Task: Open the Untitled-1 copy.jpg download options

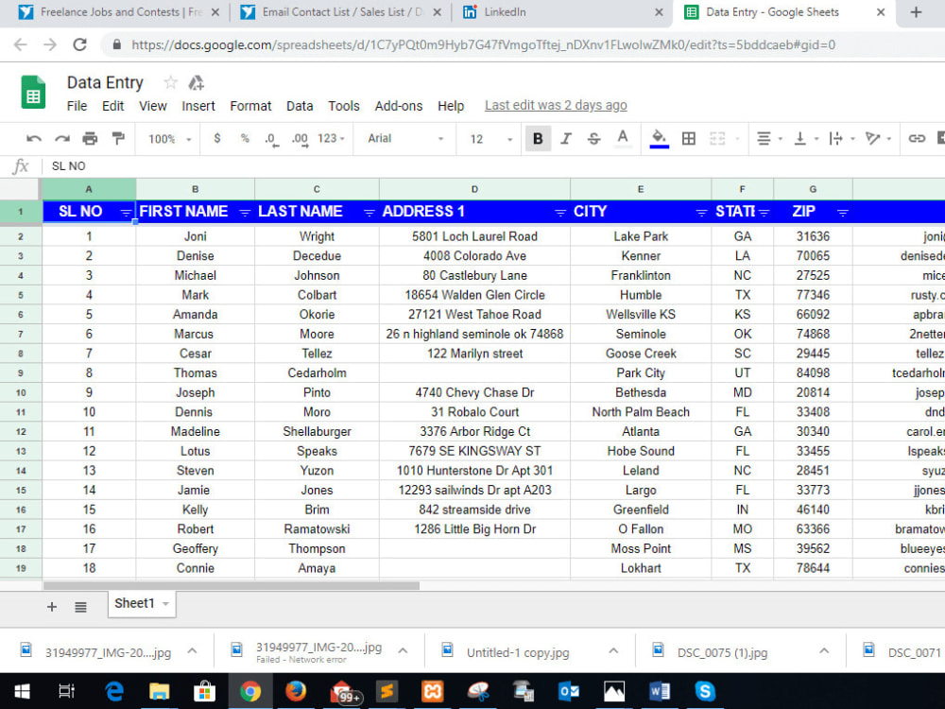Action: point(613,651)
